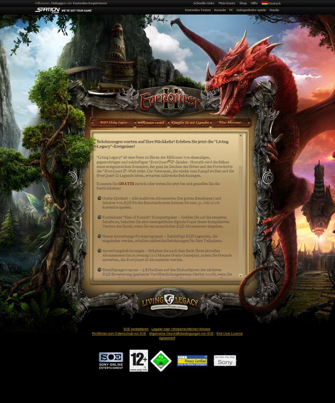Click the Kostenlos Testen menu item
Screen dimensions: 335x403
pyautogui.click(x=198, y=10)
